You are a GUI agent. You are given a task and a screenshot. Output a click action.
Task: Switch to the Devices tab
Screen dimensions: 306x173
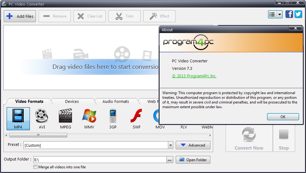(x=72, y=102)
